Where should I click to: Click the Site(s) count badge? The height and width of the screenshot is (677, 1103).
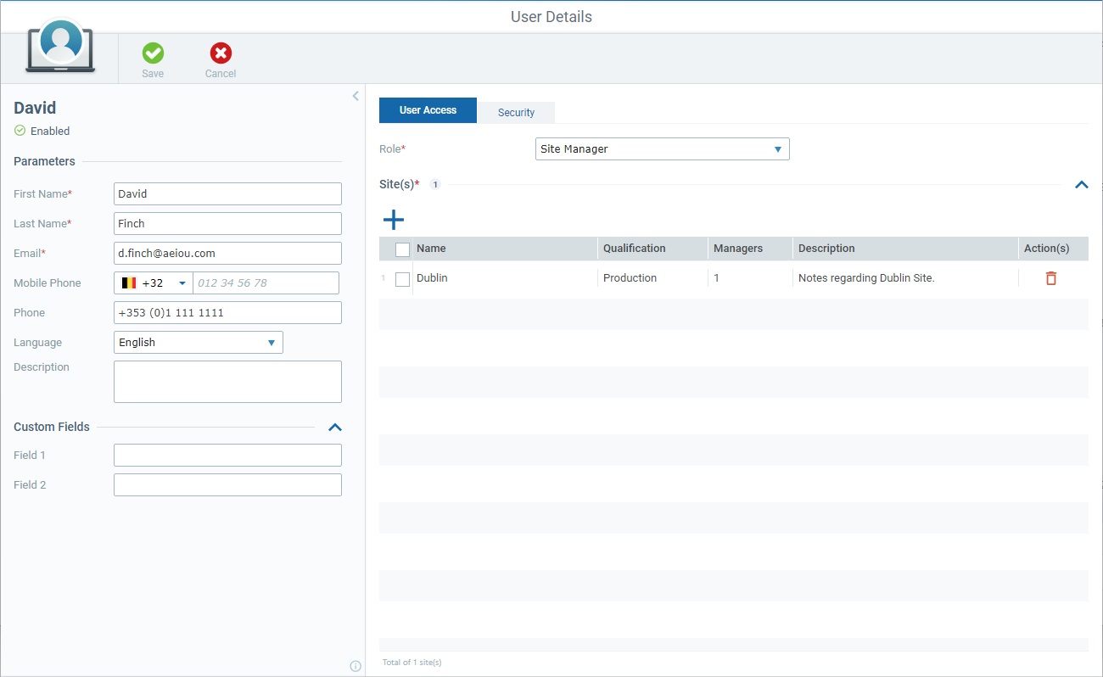tap(434, 185)
